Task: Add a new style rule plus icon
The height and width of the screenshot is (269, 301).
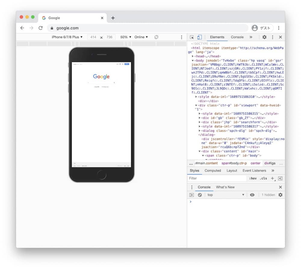Action: coord(272,178)
